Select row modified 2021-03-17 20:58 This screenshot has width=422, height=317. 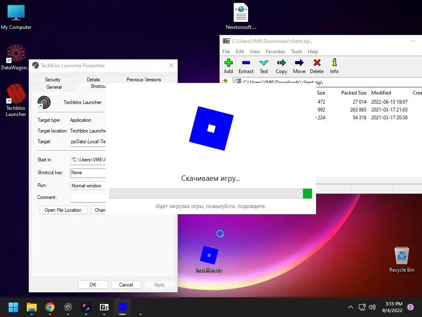pos(369,118)
